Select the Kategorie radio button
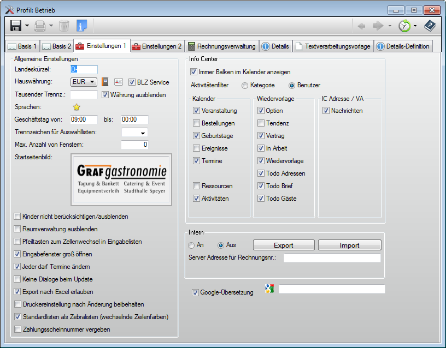 [x=244, y=86]
